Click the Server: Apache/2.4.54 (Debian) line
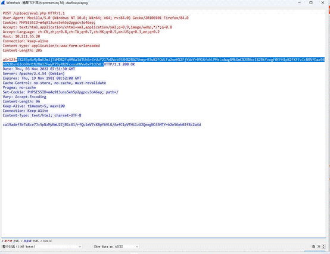 coord(34,73)
